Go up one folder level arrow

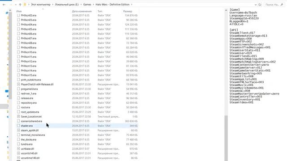coord(20,4)
